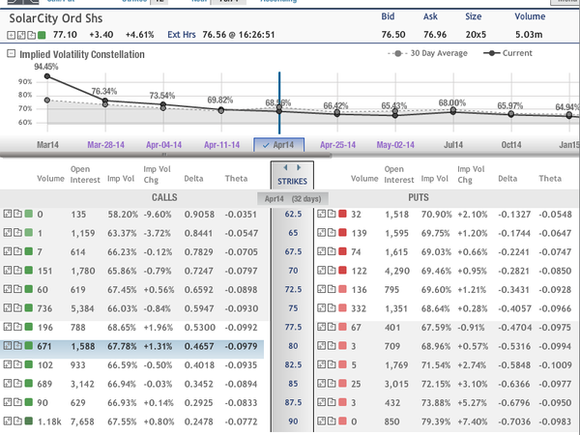Open chart icon in highlighted 80 call row

pos(8,346)
